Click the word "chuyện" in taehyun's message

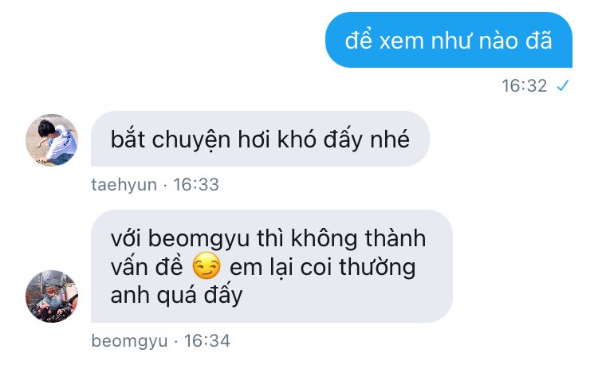tap(191, 140)
